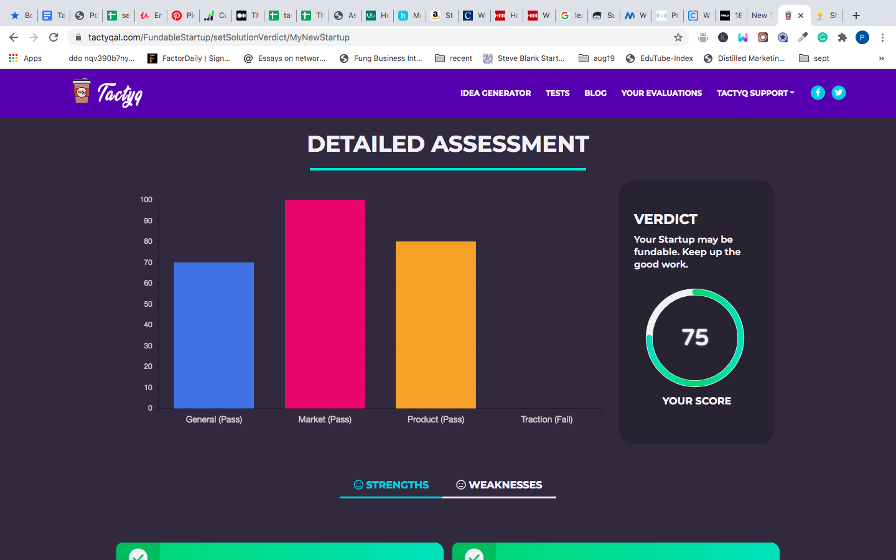
Task: Switch to the Pinterest tab
Action: coord(183,16)
